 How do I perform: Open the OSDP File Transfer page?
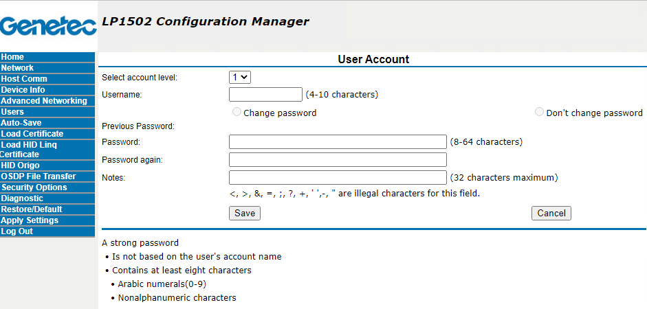(47, 176)
